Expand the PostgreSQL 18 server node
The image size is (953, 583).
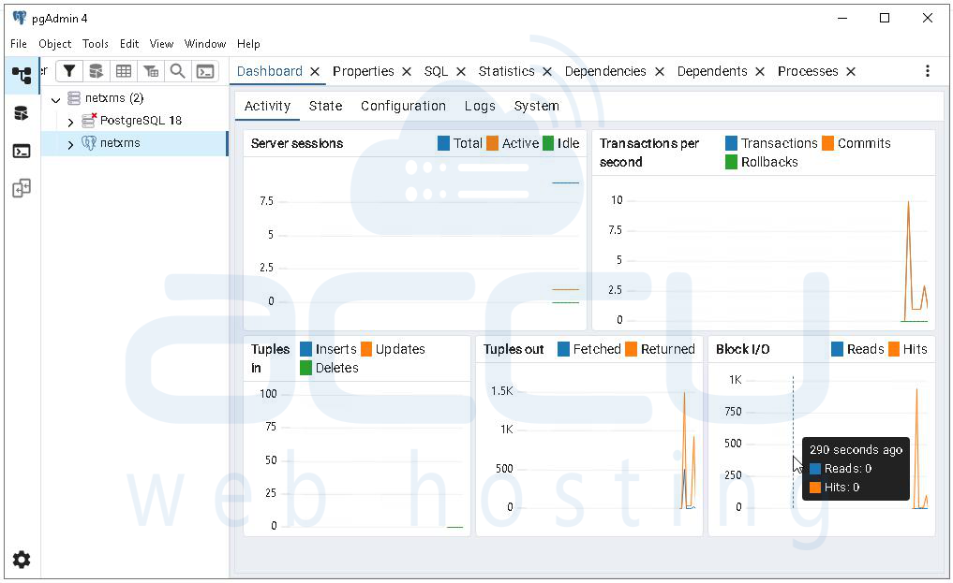pos(70,122)
